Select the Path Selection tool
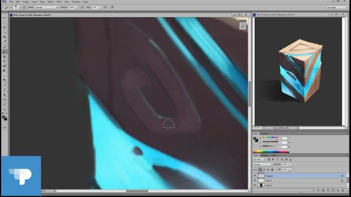The image size is (351, 197). (x=4, y=95)
